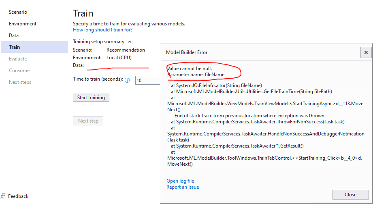Click the Next step button

pyautogui.click(x=88, y=121)
